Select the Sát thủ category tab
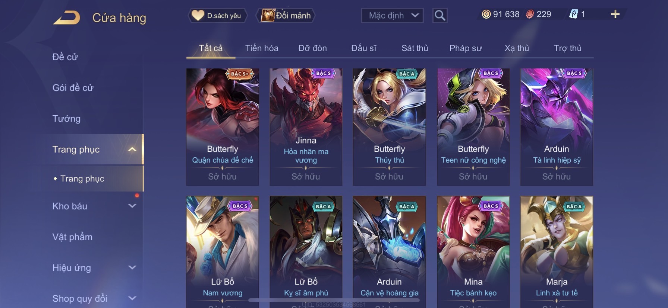Screen dimensions: 668x308 (415, 48)
